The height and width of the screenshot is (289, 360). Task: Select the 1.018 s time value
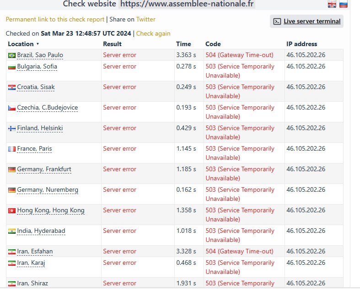click(186, 231)
